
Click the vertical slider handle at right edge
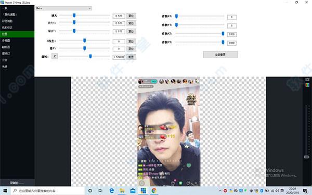tap(306, 157)
